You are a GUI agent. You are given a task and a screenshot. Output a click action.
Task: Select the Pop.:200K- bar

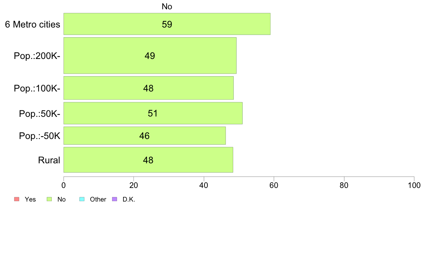tap(150, 55)
